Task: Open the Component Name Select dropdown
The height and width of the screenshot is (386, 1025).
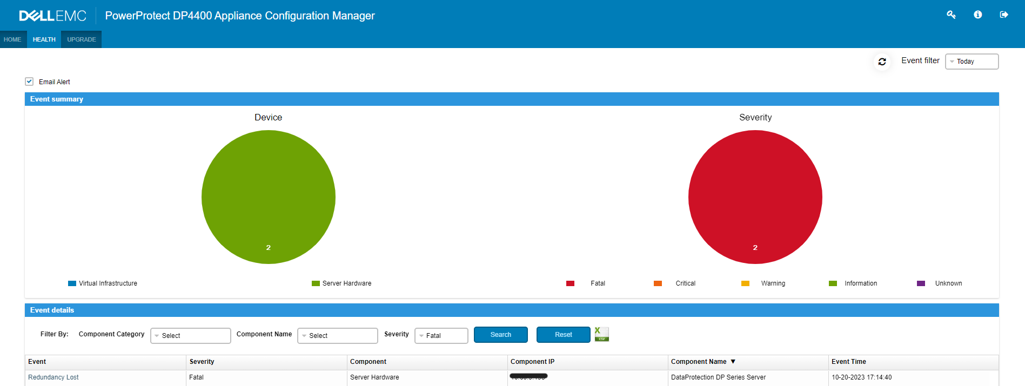Action: tap(338, 335)
